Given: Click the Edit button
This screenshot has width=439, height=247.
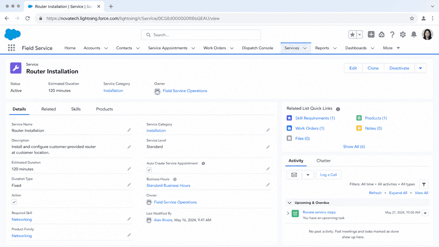Looking at the screenshot, I should tap(353, 68).
